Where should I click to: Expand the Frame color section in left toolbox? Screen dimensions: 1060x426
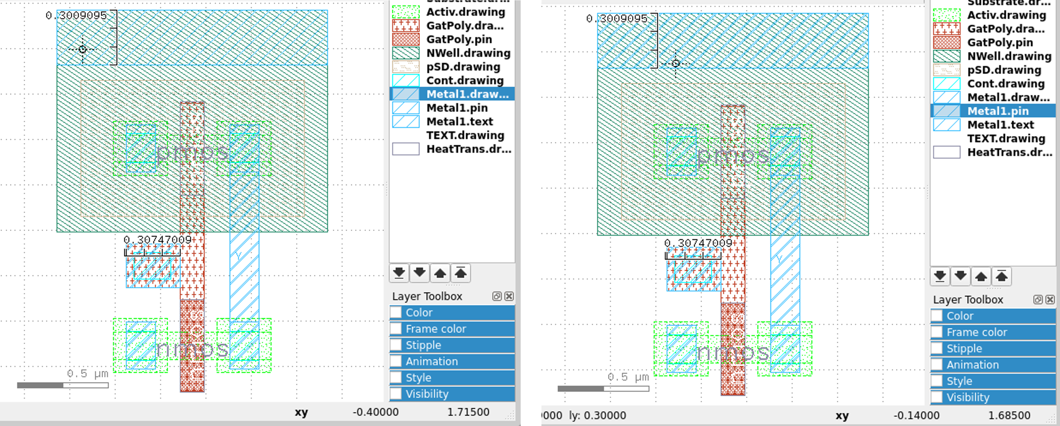coord(435,329)
